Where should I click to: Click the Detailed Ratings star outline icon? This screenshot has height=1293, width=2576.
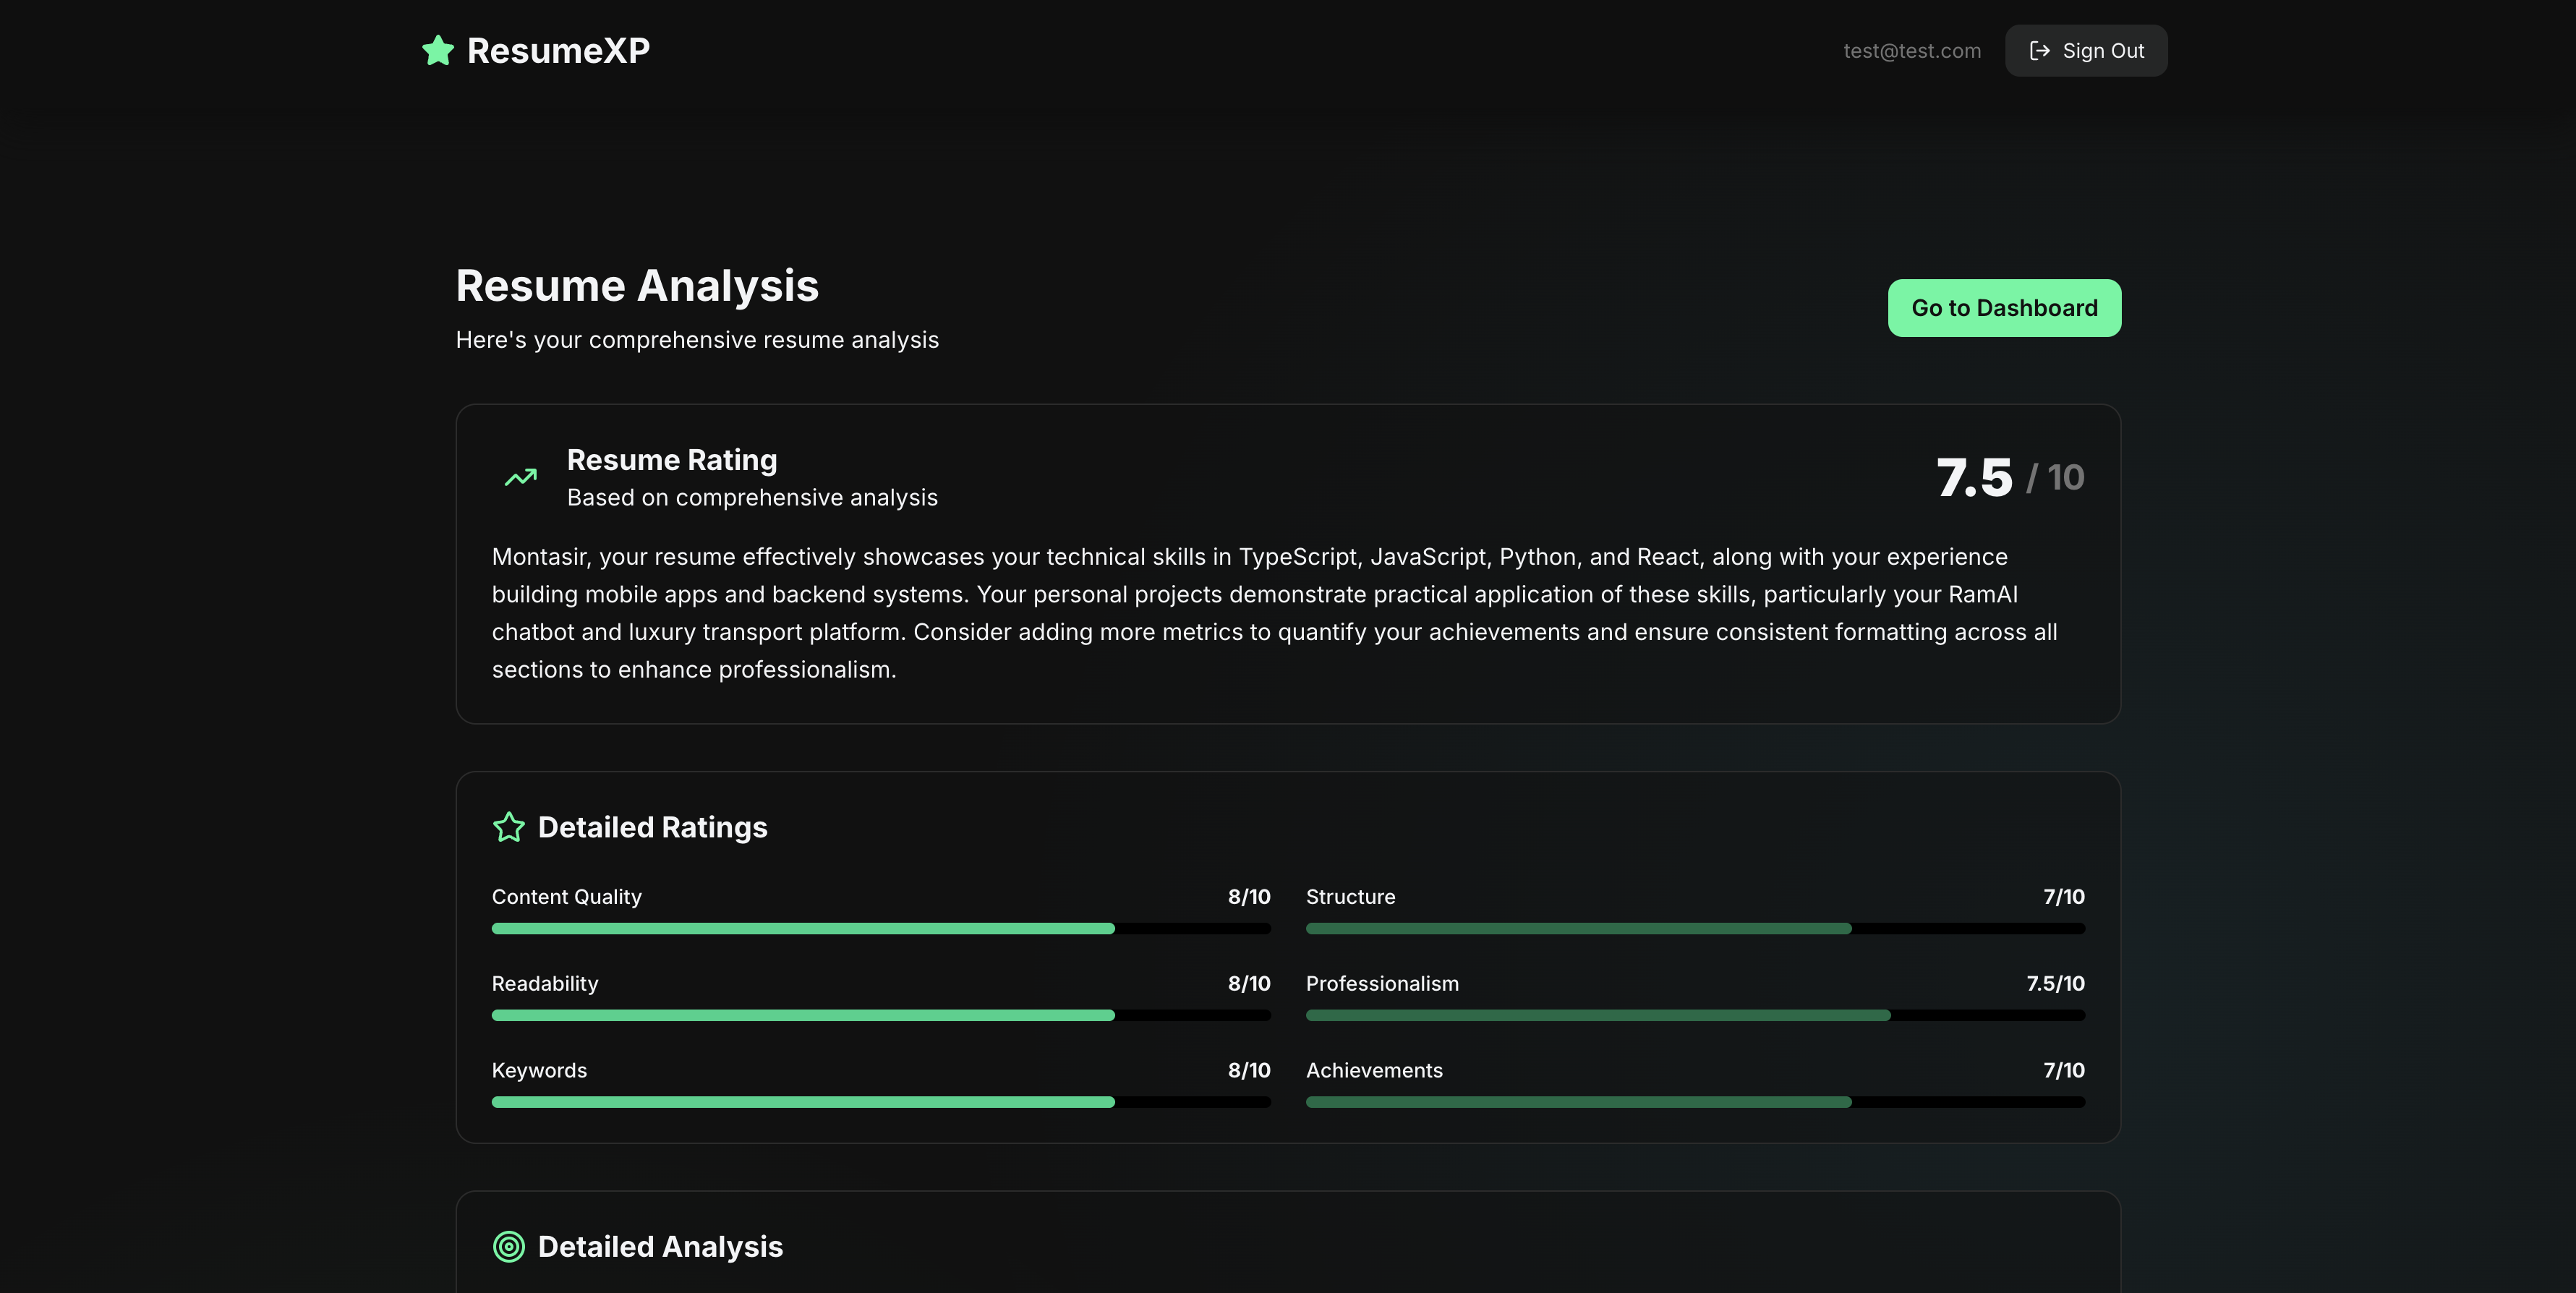(509, 827)
